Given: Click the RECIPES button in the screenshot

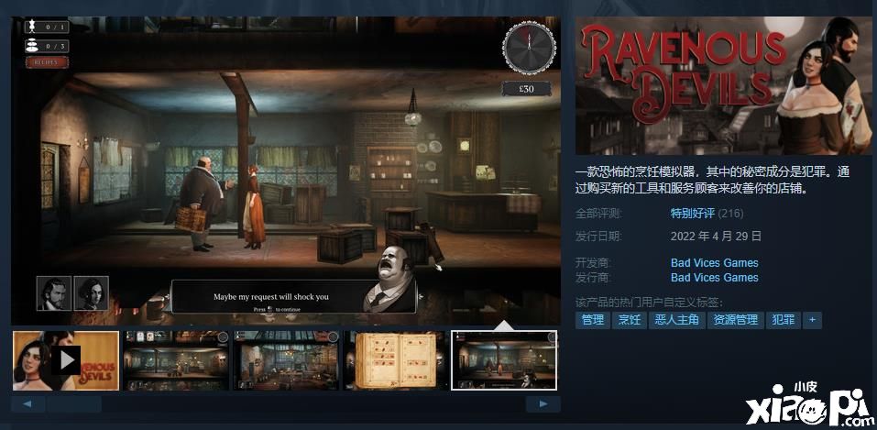Looking at the screenshot, I should [47, 62].
